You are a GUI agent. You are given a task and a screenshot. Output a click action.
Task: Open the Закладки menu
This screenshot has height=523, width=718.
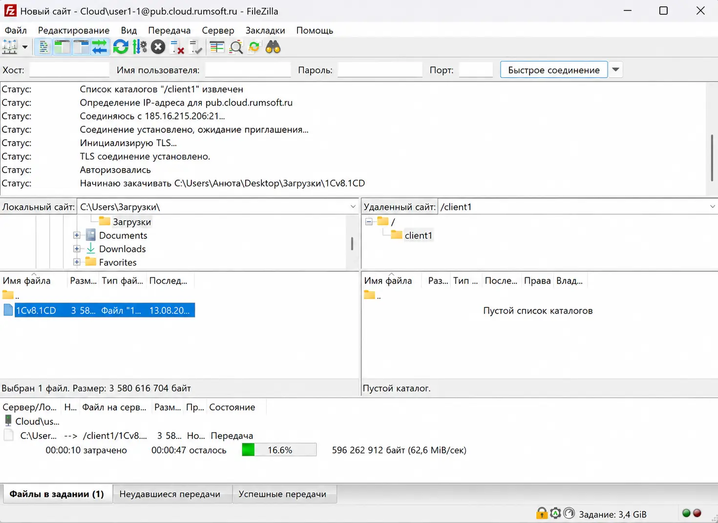265,30
